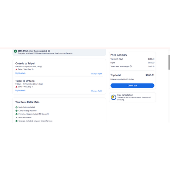Click the blue Check out button
The width and height of the screenshot is (170, 170).
[x=132, y=85]
